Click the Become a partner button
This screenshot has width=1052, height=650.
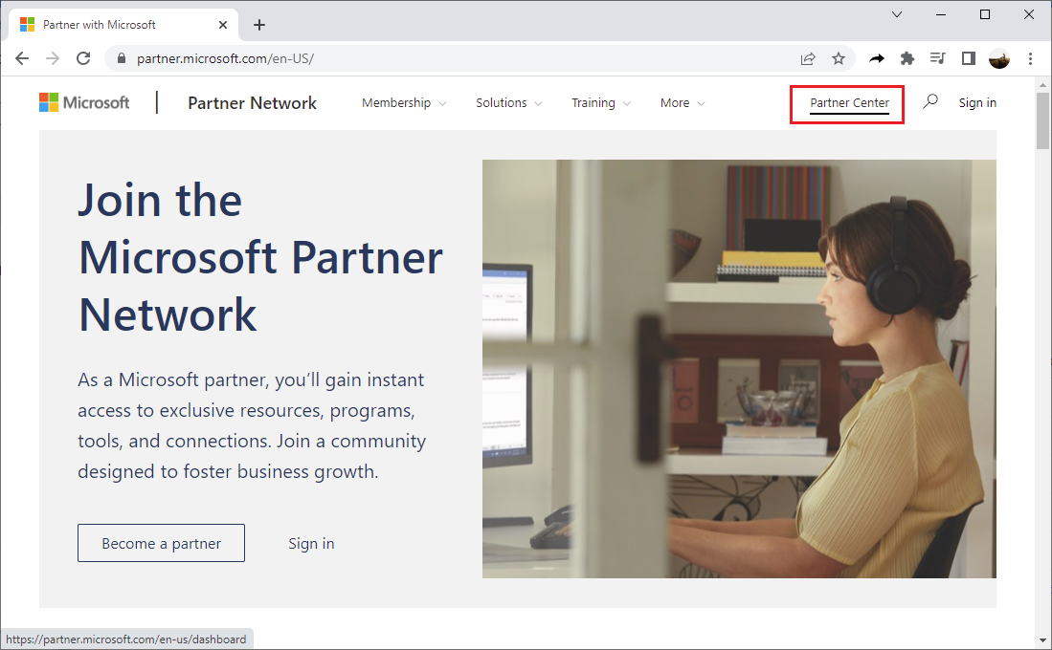[x=161, y=543]
